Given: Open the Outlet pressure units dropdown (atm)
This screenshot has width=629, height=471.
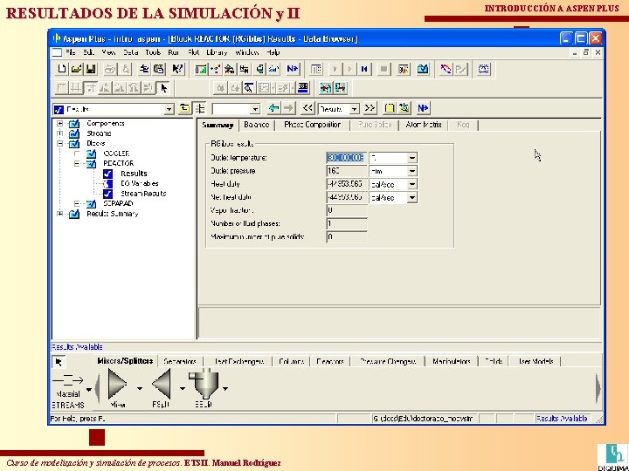Looking at the screenshot, I should point(412,171).
